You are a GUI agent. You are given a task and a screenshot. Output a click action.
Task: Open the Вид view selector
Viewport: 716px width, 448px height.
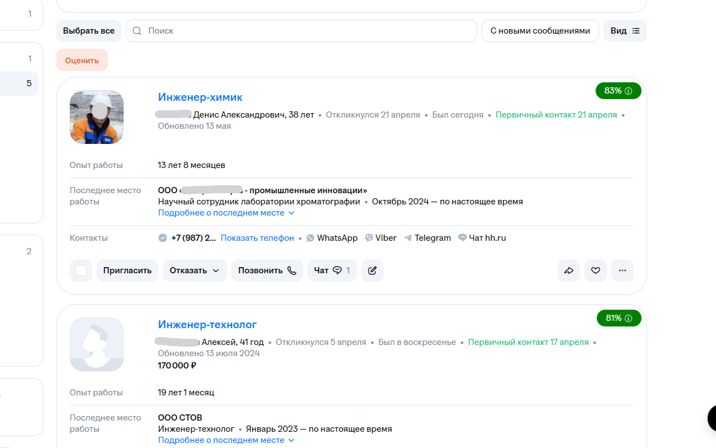[x=625, y=31]
